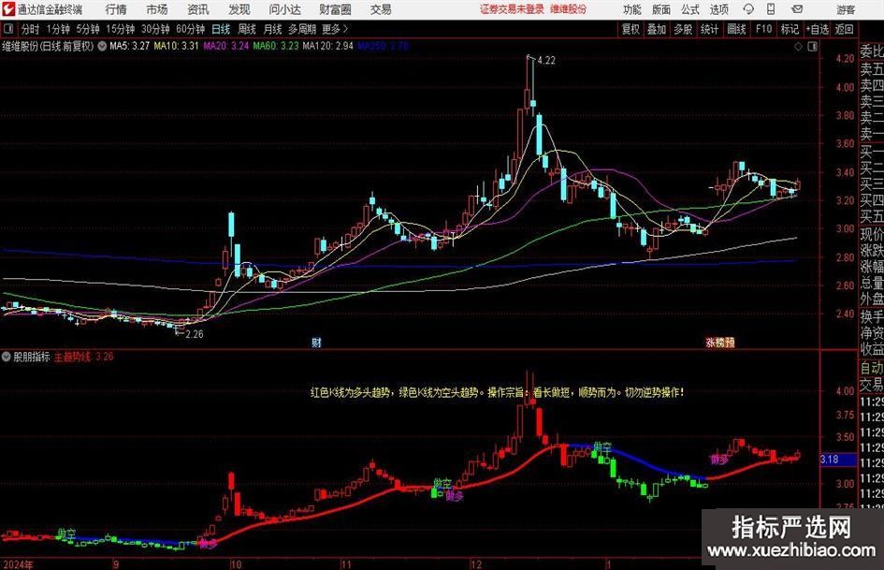Click the diamond icon at chart top-right
884x570 pixels.
798,47
